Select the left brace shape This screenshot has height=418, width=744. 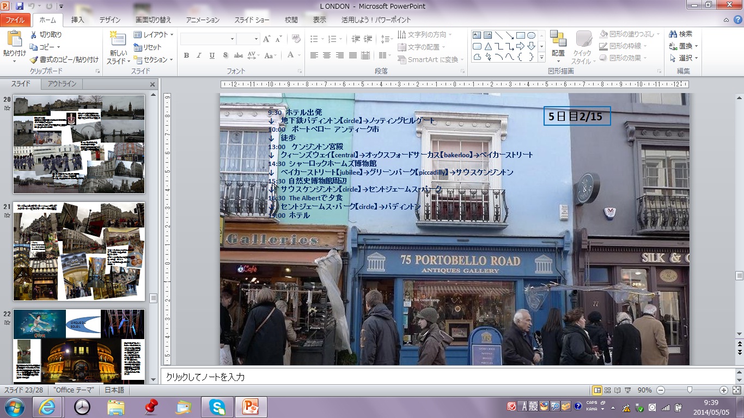(521, 57)
